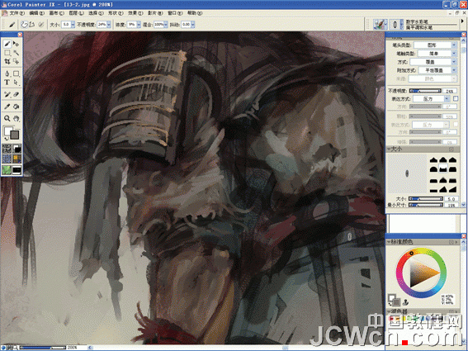
Task: Adjust 不透明度 opacity slider in brush controls
Action: coord(425,91)
